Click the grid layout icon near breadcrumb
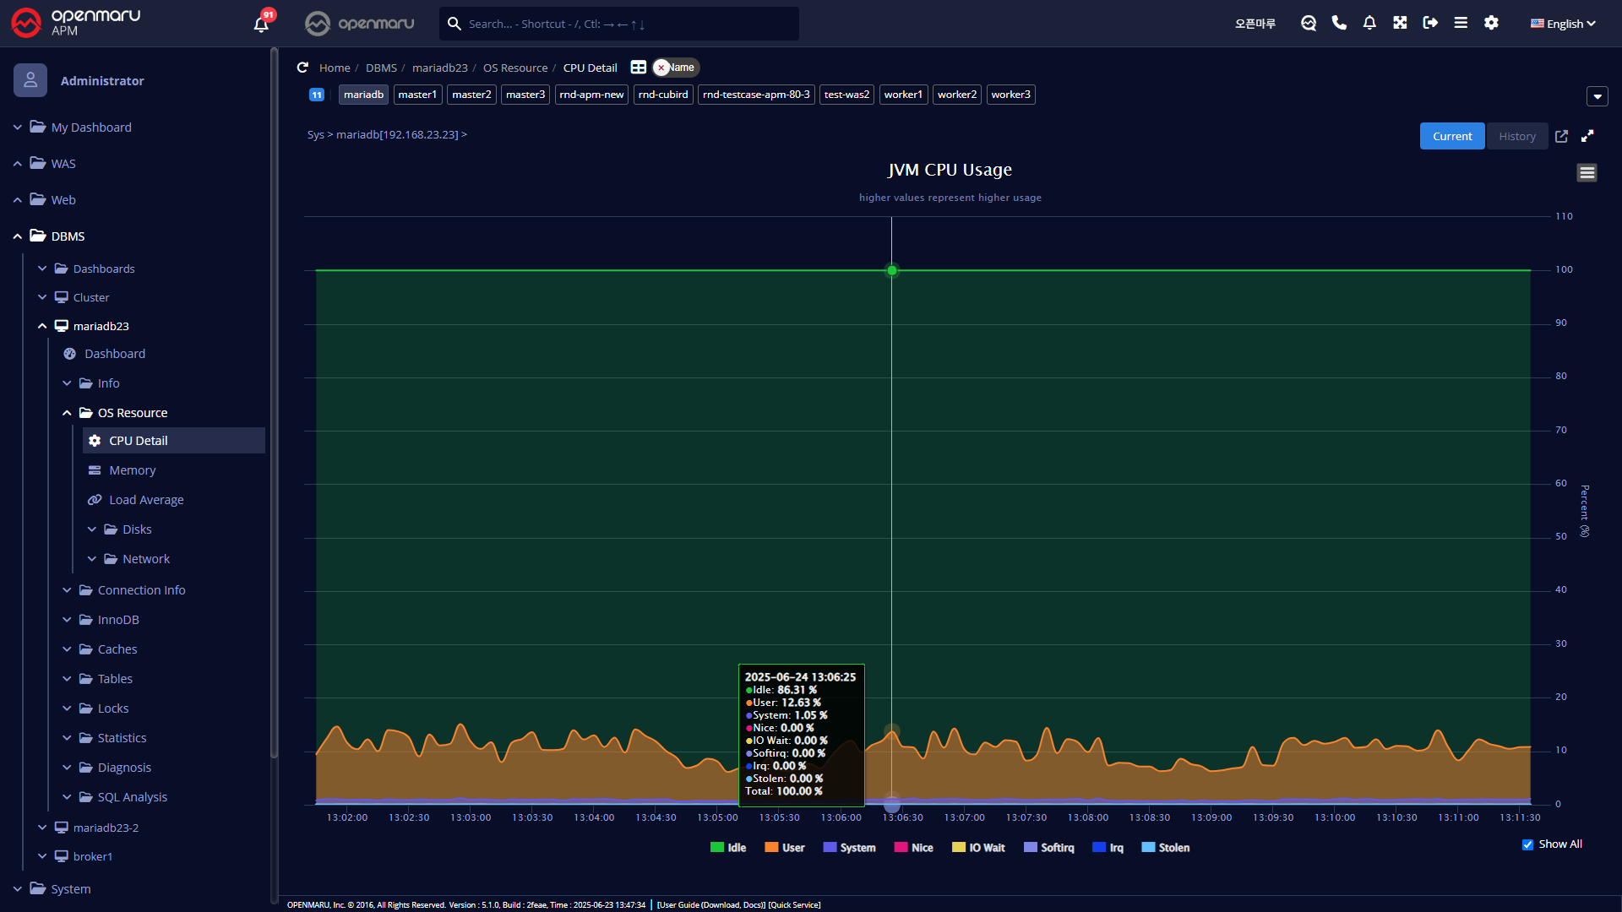Viewport: 1622px width, 912px height. (639, 68)
